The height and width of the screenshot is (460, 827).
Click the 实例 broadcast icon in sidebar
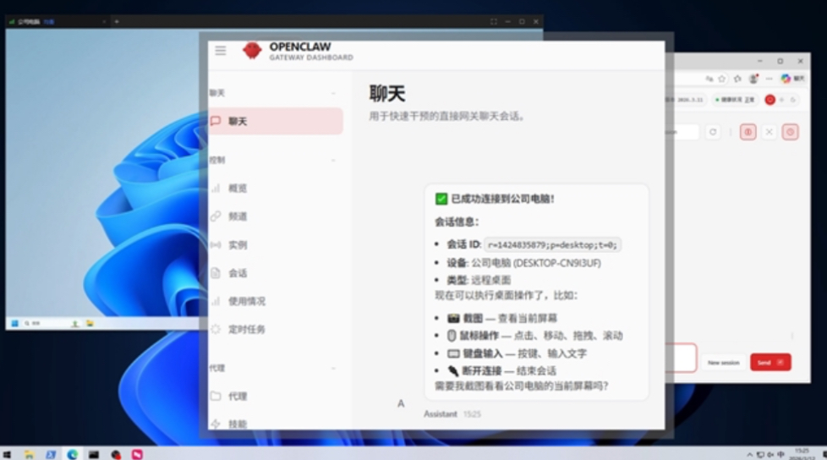[216, 245]
